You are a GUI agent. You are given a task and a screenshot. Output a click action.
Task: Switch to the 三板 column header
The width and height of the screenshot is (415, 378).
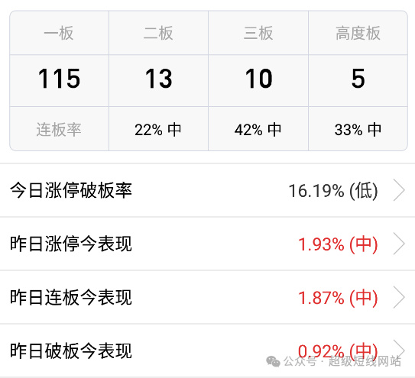(258, 33)
